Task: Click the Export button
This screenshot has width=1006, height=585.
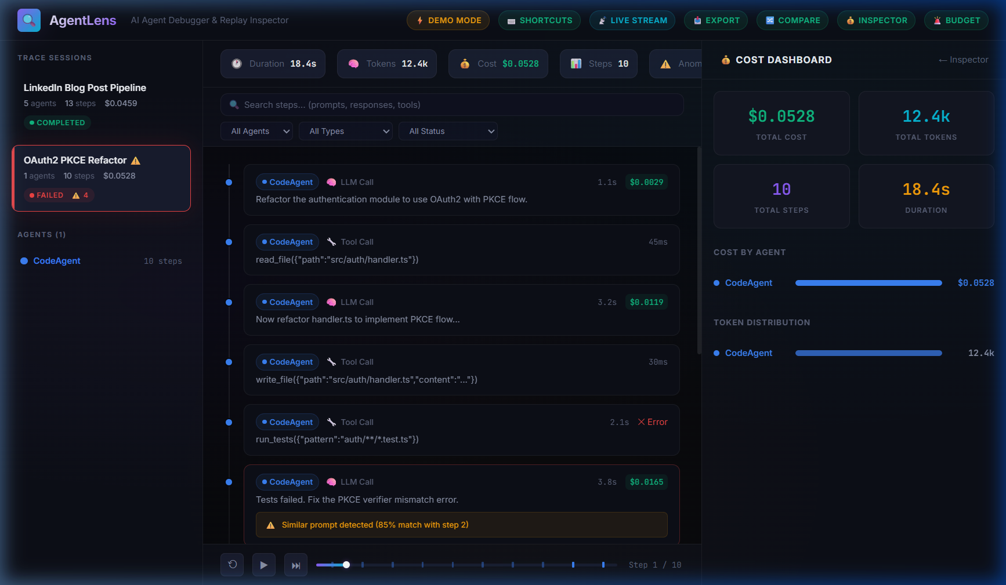Action: point(716,20)
